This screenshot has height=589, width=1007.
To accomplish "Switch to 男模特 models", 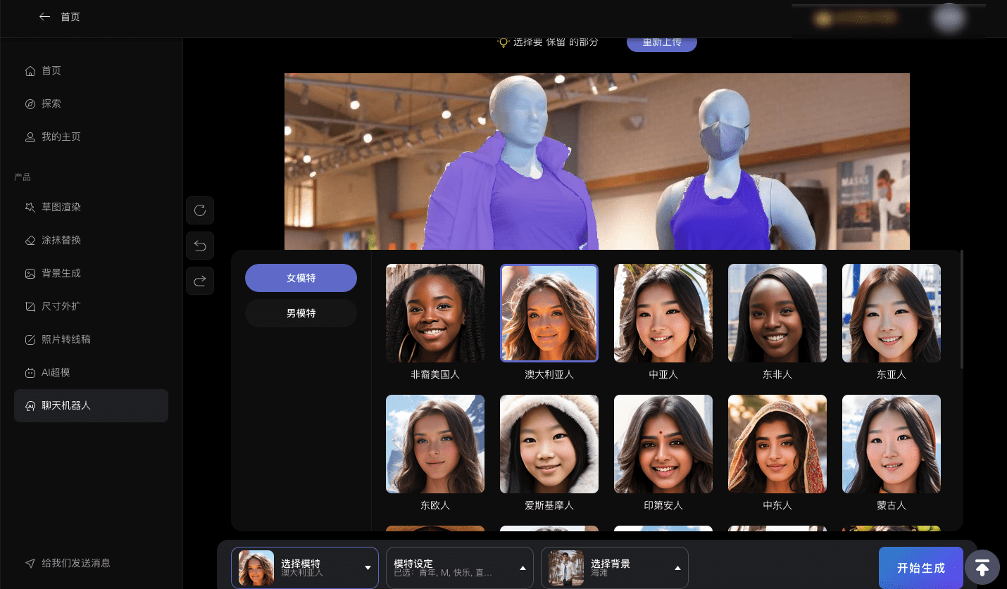I will 301,313.
